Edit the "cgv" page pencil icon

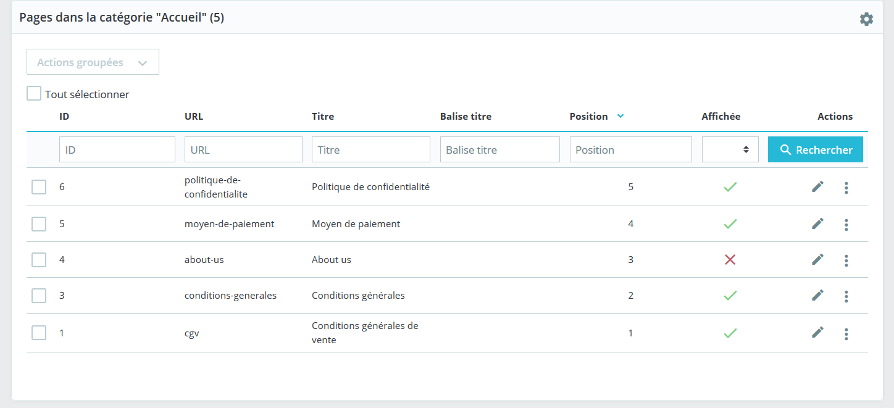(817, 332)
